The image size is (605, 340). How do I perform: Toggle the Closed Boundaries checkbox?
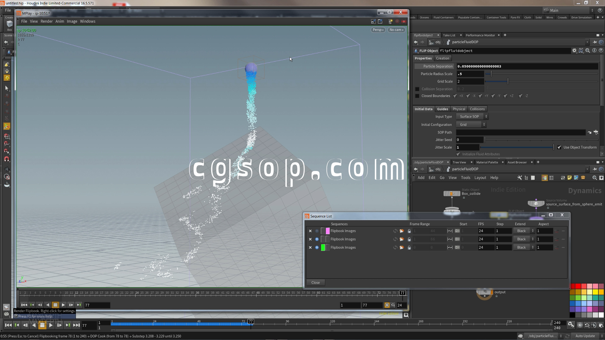(x=417, y=96)
